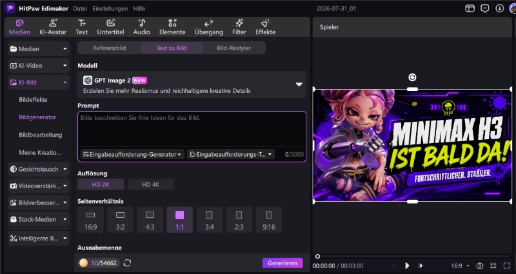Open the feedback message icon in title bar
The image size is (516, 274).
(485, 8)
